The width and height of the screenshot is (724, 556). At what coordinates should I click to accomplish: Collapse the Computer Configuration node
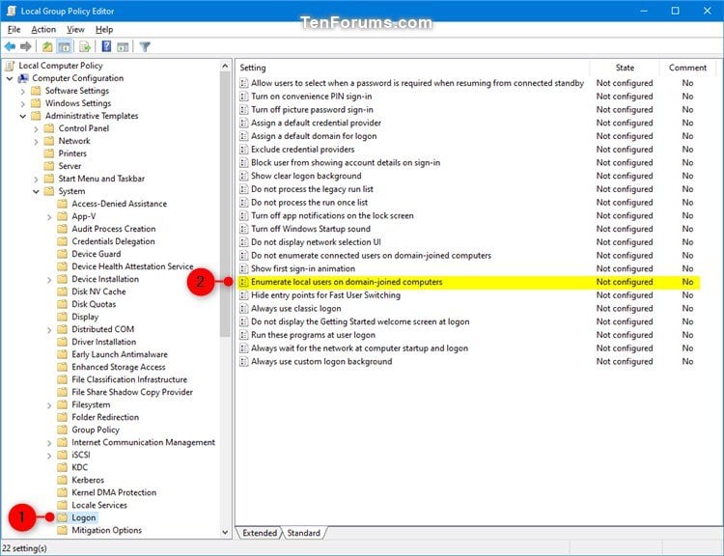coord(10,78)
